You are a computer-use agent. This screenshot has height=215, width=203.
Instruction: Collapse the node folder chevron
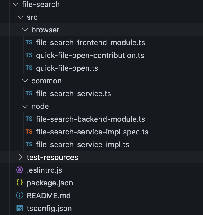coord(25,106)
